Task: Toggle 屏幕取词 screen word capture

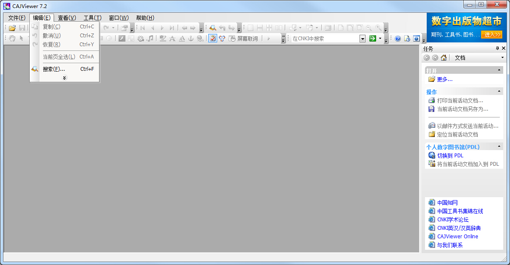Action: (244, 39)
